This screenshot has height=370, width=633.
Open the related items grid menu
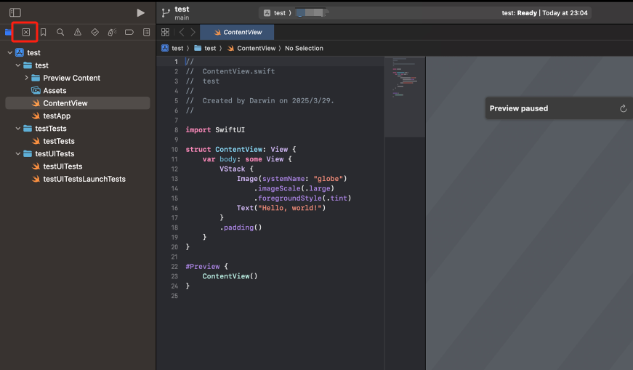(x=165, y=32)
